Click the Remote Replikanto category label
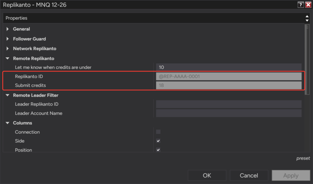 [x=34, y=58]
